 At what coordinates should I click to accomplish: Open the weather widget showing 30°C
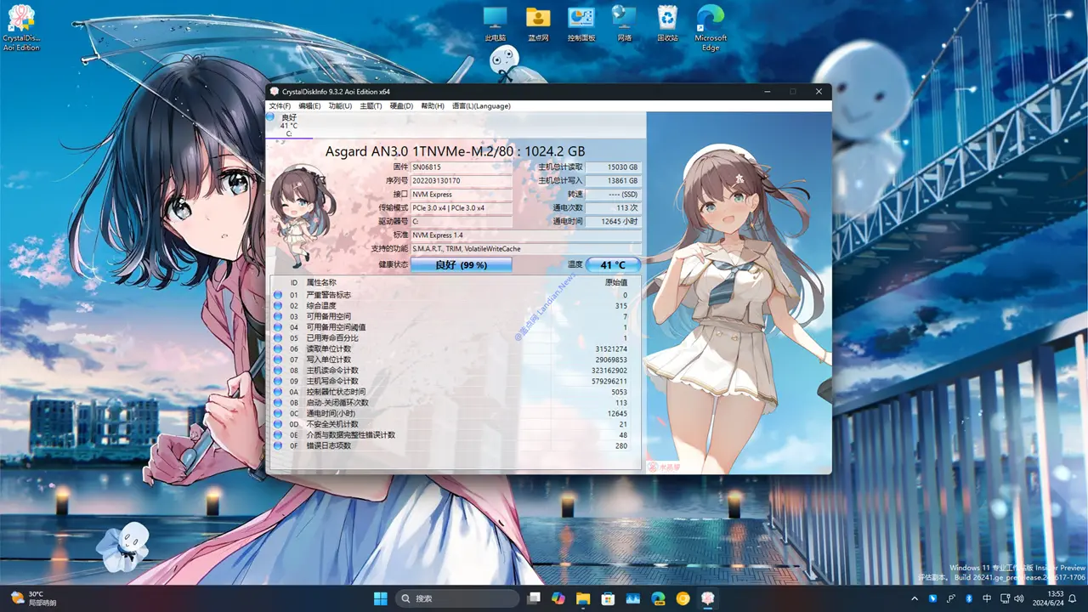(33, 598)
